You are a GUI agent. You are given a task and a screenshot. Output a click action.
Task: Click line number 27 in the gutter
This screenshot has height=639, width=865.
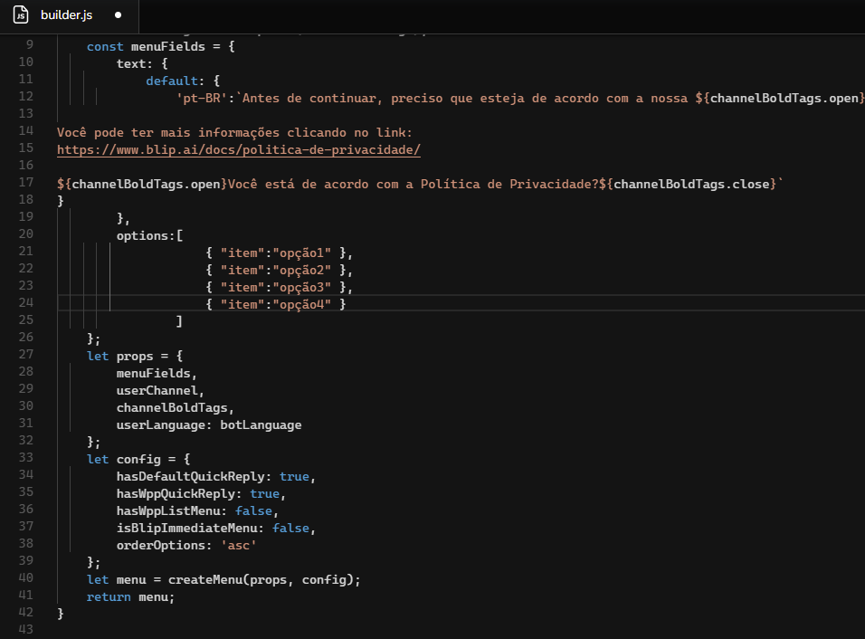point(26,354)
